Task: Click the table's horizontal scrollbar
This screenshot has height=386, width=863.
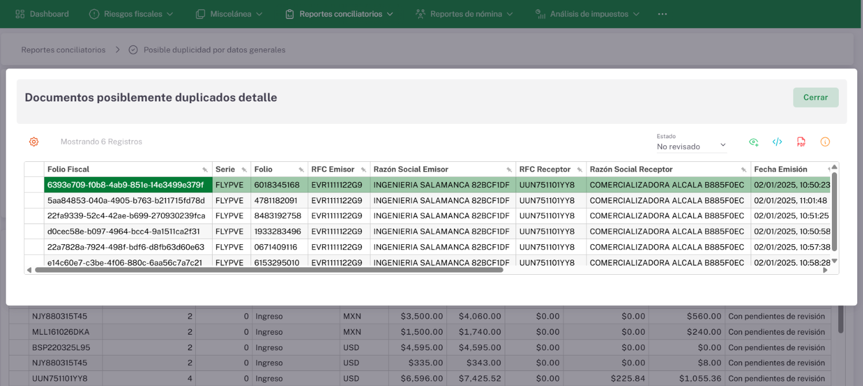Action: (268, 270)
